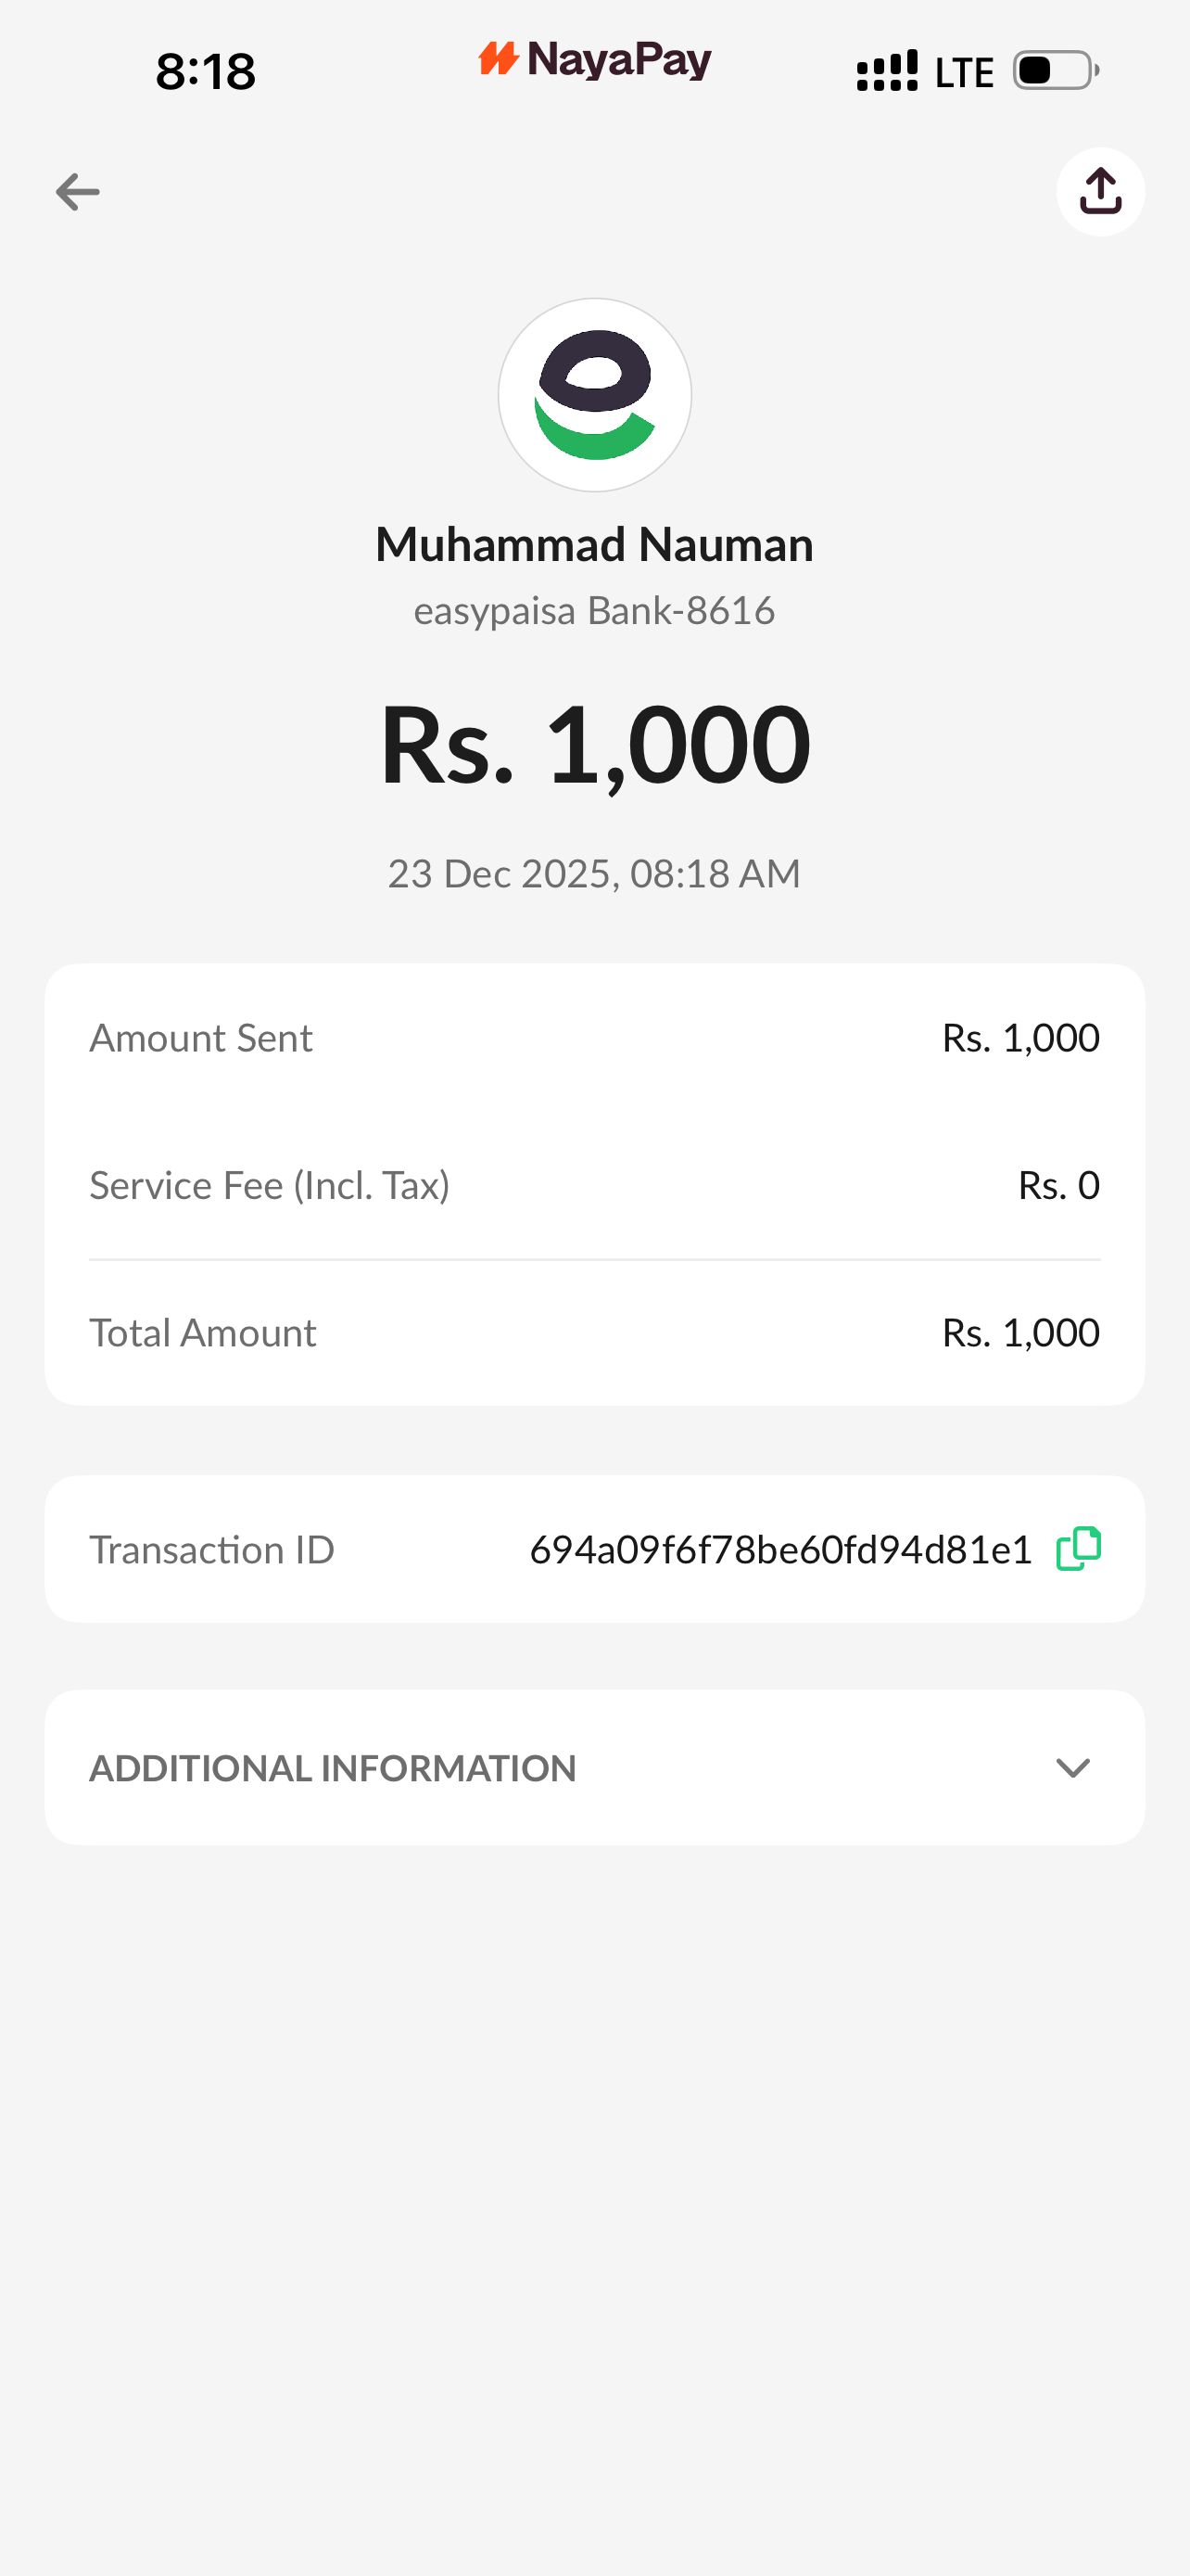Tap the share receipt icon

pyautogui.click(x=1100, y=192)
